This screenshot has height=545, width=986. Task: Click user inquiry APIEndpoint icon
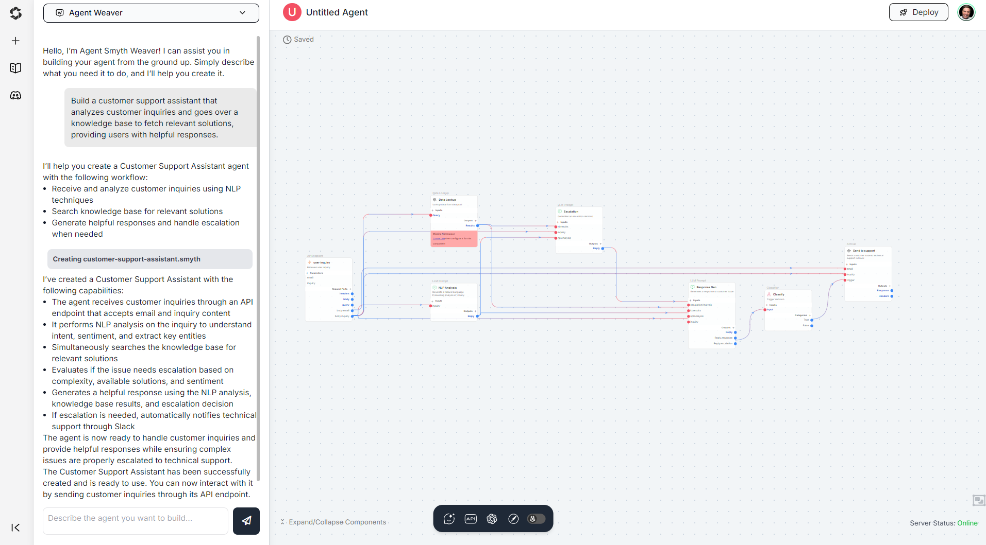pyautogui.click(x=309, y=262)
